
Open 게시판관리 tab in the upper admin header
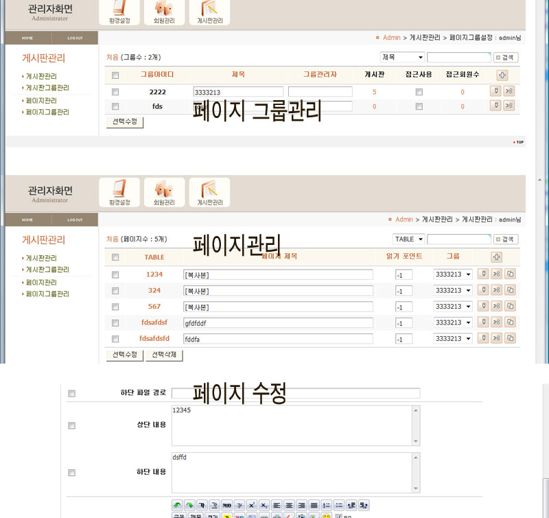(x=209, y=12)
